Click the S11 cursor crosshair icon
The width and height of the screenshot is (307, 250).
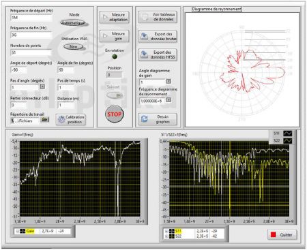point(172,231)
